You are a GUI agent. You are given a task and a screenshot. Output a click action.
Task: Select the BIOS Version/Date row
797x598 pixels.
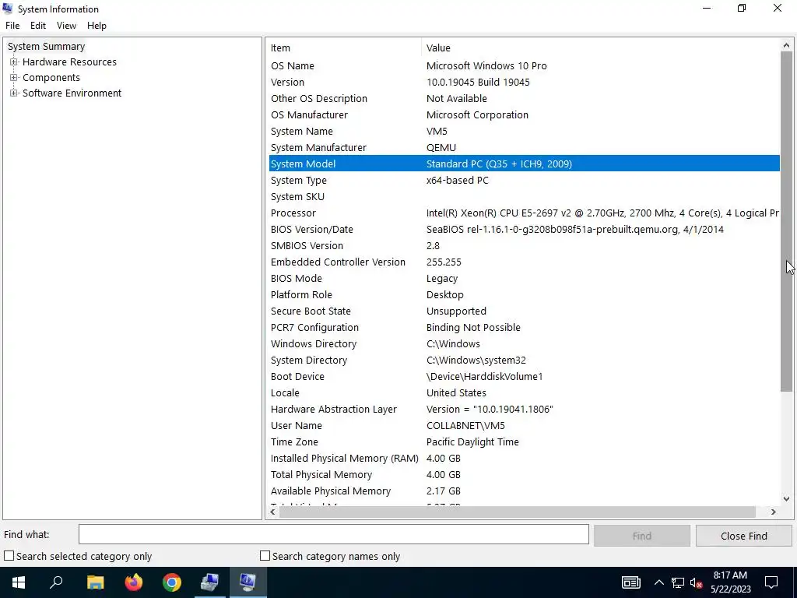(524, 230)
